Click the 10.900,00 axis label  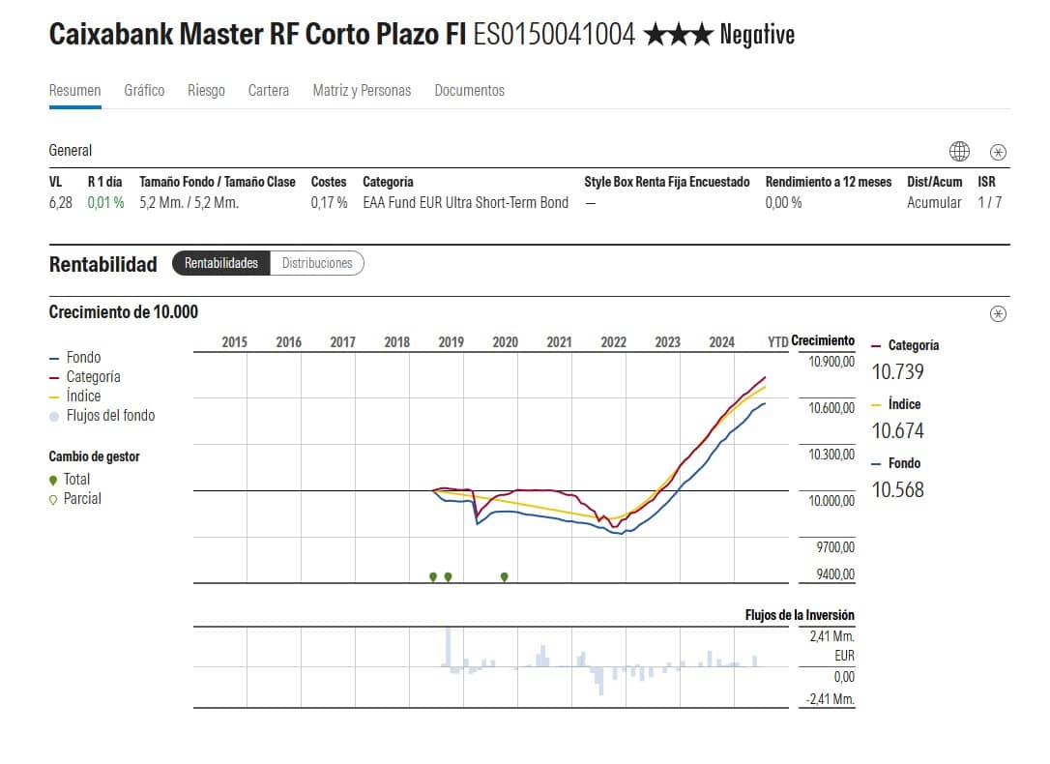pyautogui.click(x=831, y=363)
